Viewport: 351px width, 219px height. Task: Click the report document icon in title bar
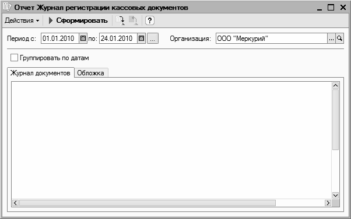(x=7, y=8)
